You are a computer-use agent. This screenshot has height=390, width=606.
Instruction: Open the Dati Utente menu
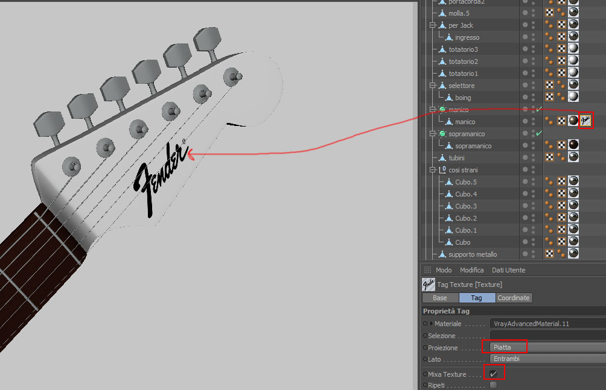coord(508,270)
